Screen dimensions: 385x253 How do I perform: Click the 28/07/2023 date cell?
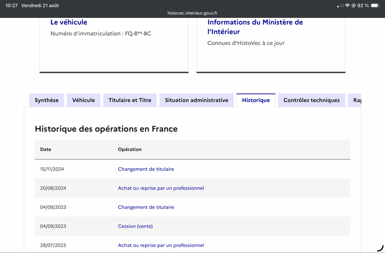[53, 245]
